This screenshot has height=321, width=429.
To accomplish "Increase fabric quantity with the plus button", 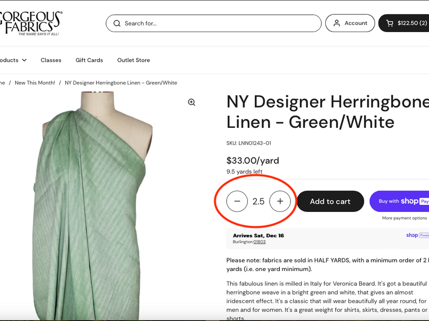I will click(280, 201).
